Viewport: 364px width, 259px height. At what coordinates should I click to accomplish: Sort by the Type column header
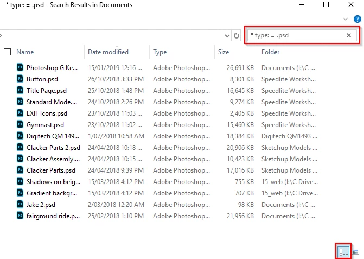click(159, 52)
